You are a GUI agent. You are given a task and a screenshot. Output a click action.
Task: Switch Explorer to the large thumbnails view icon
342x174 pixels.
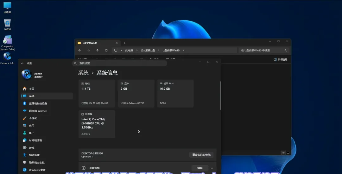click(x=288, y=153)
